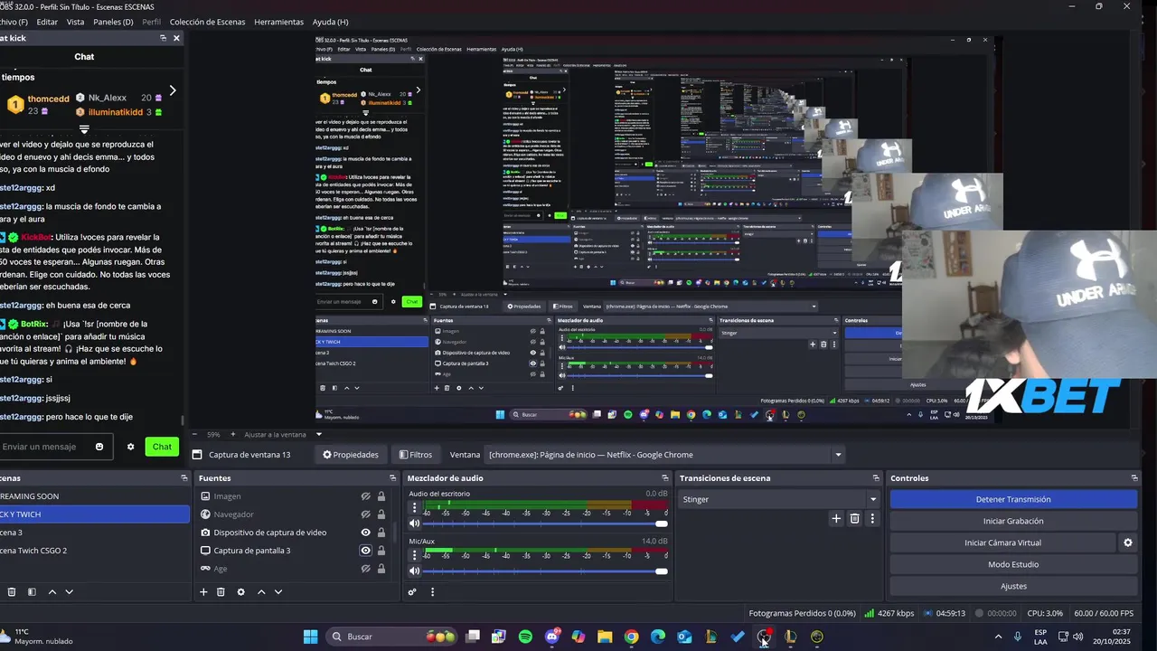1157x651 pixels.
Task: Open Windows Start menu
Action: click(x=310, y=637)
